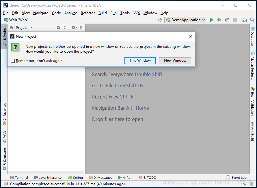Open the File menu
Screen dimensions: 257x188
[x=5, y=13]
